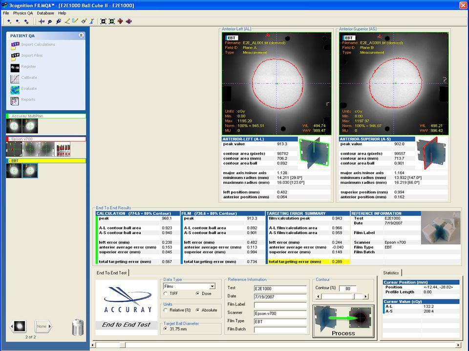
Task: Select the blue rectangle with yellow line toolbar icon
Action: pyautogui.click(x=75, y=21)
